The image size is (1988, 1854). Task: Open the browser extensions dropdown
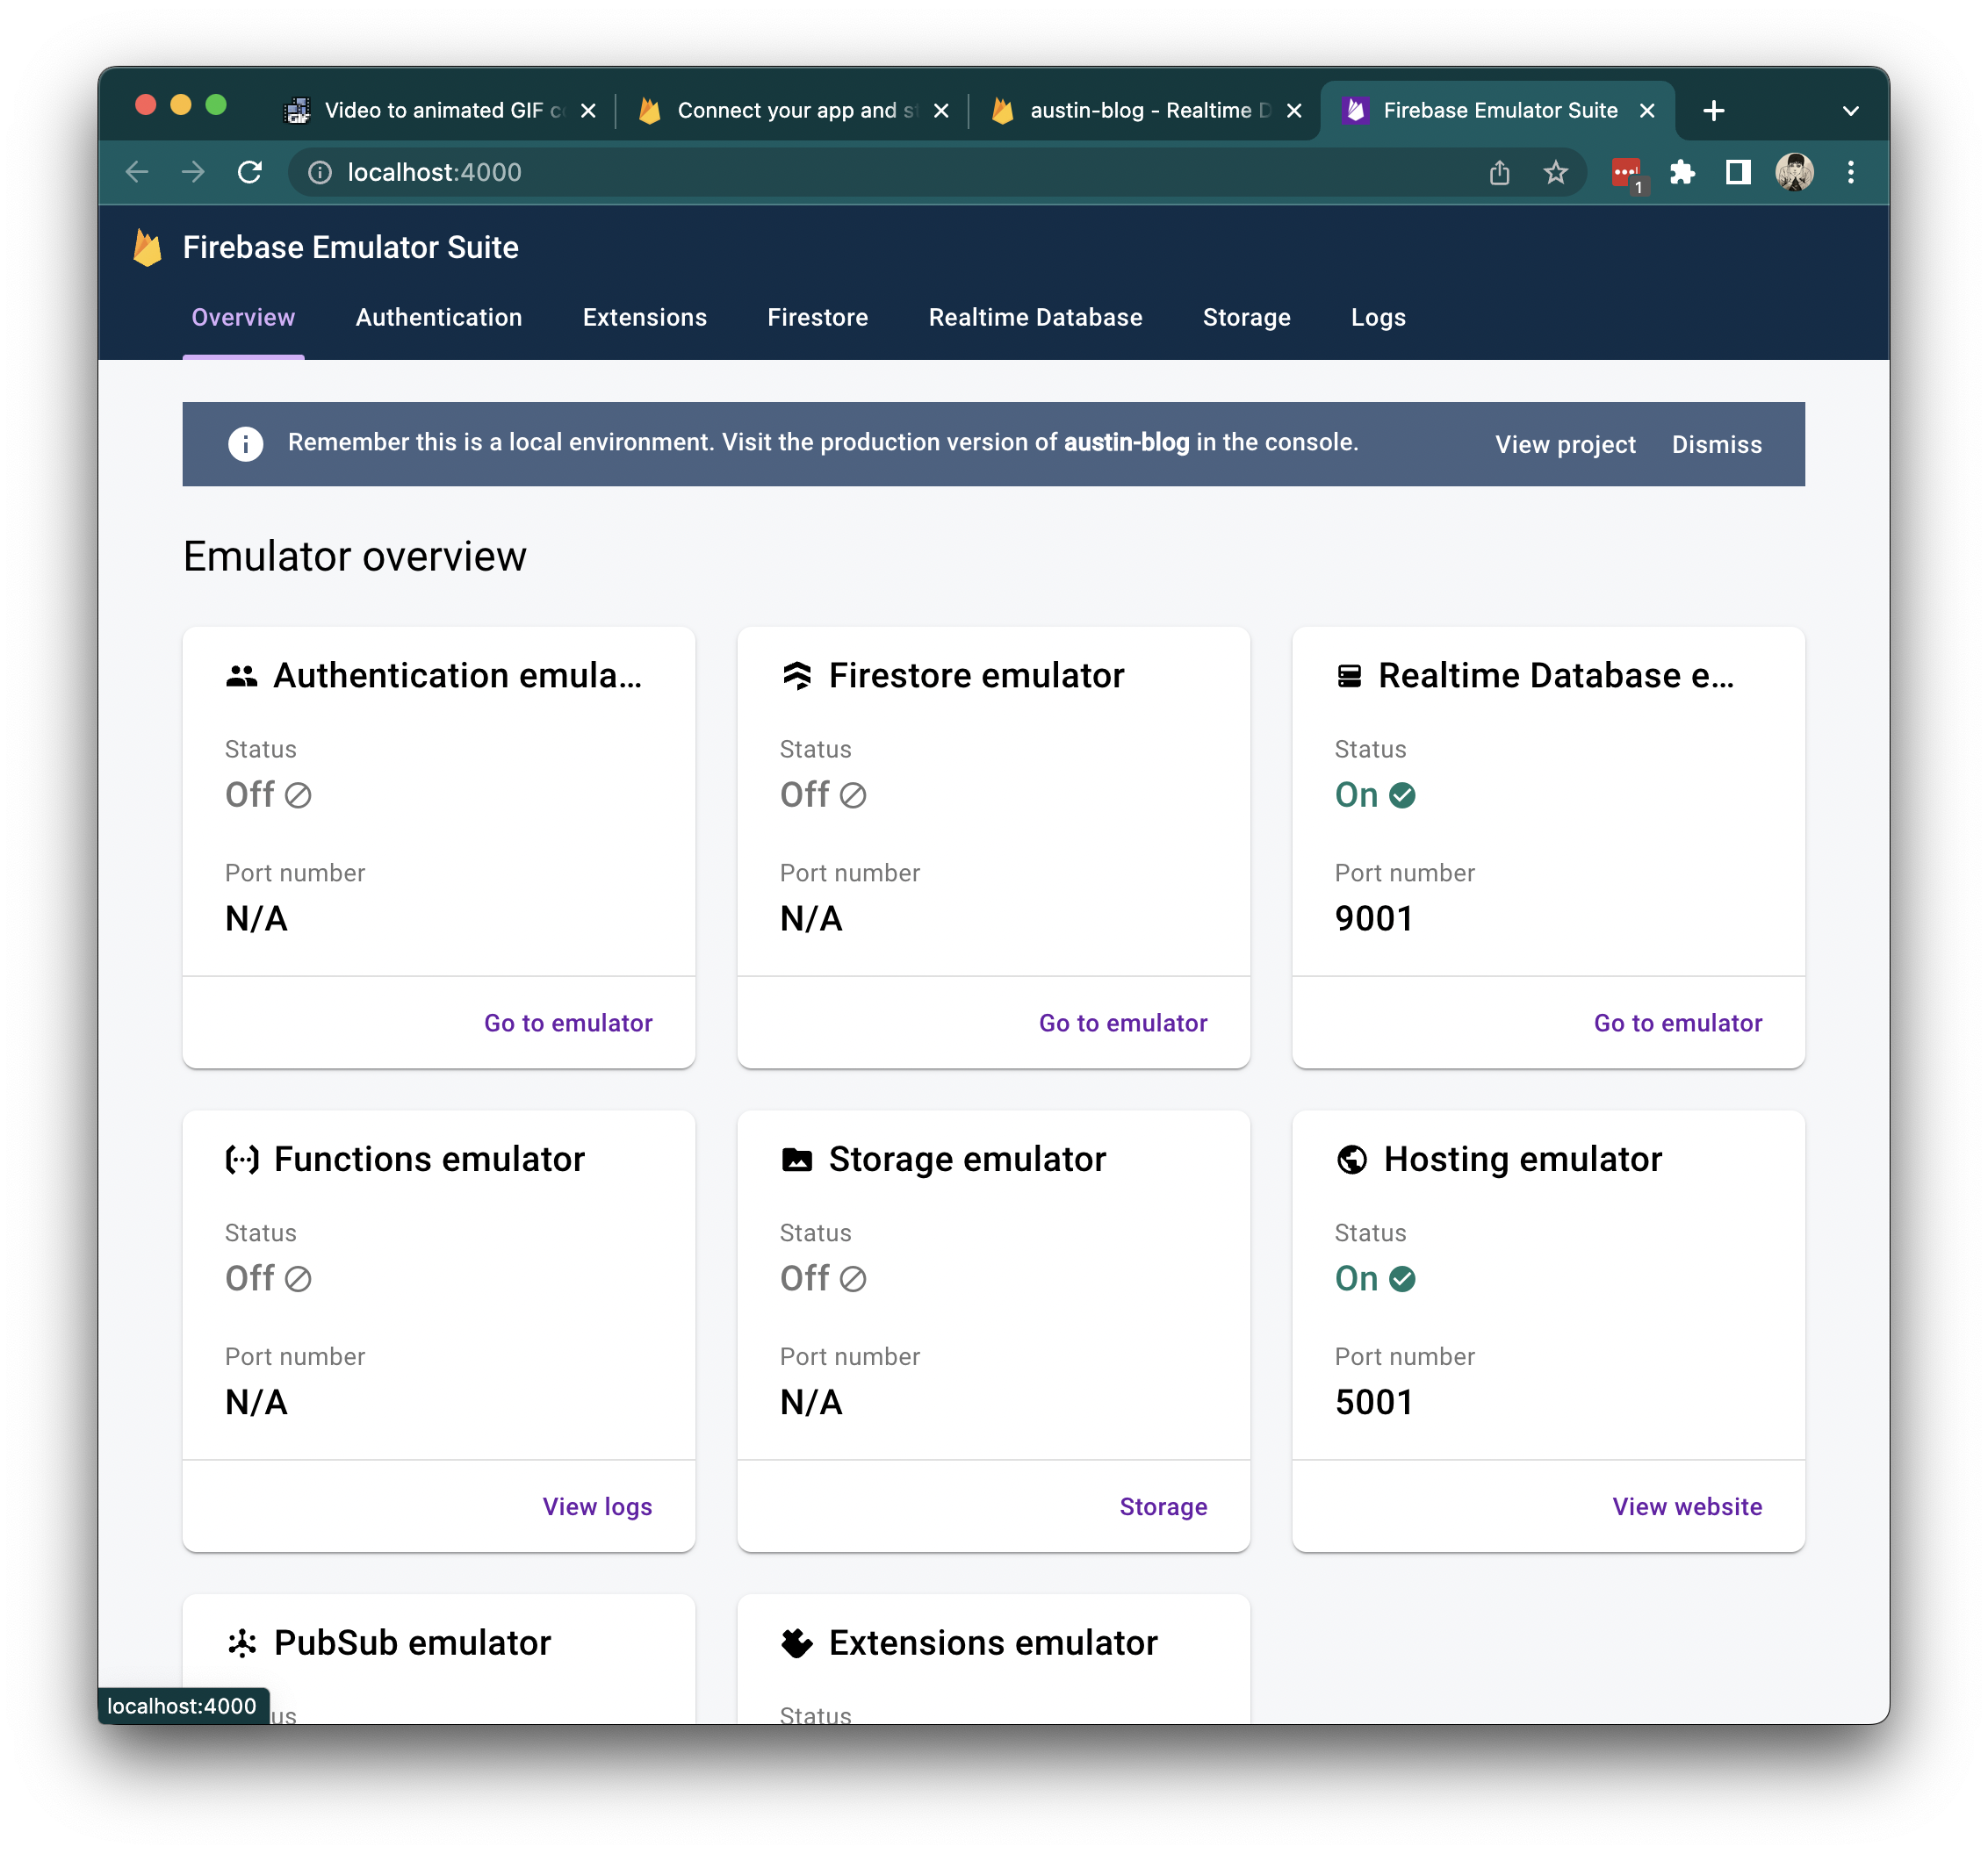(x=1683, y=172)
